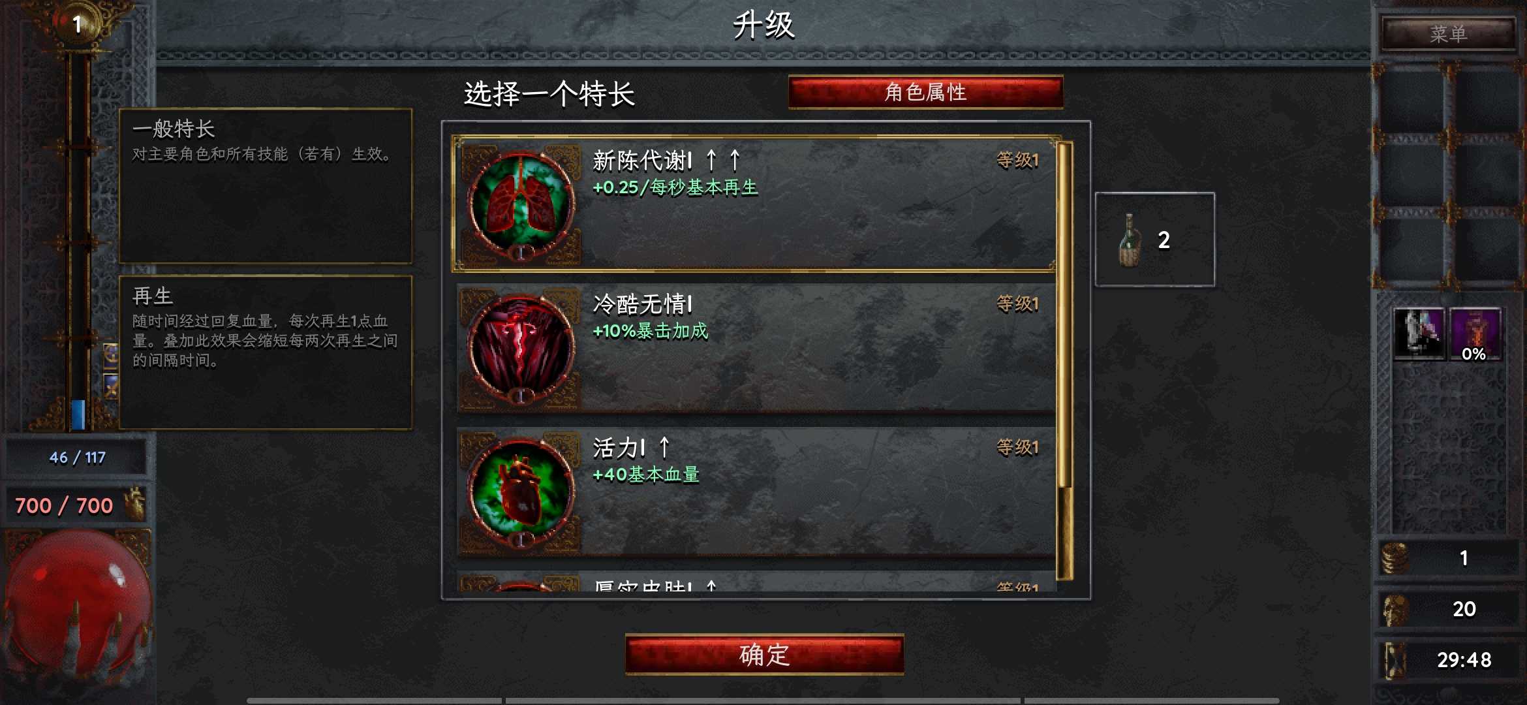
Task: Click the blue experience bar 46 / 117
Action: click(77, 457)
